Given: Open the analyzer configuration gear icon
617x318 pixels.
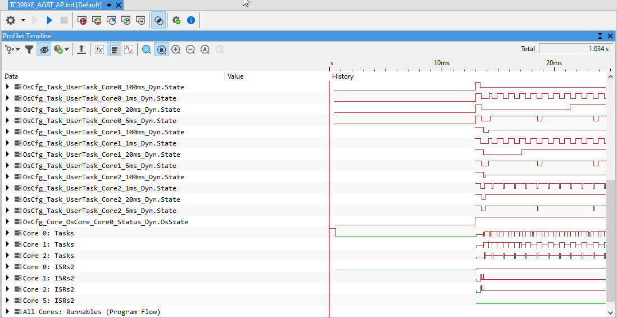Looking at the screenshot, I should [x=11, y=20].
